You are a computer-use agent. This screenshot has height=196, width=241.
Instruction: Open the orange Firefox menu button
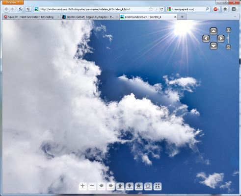(13, 2)
